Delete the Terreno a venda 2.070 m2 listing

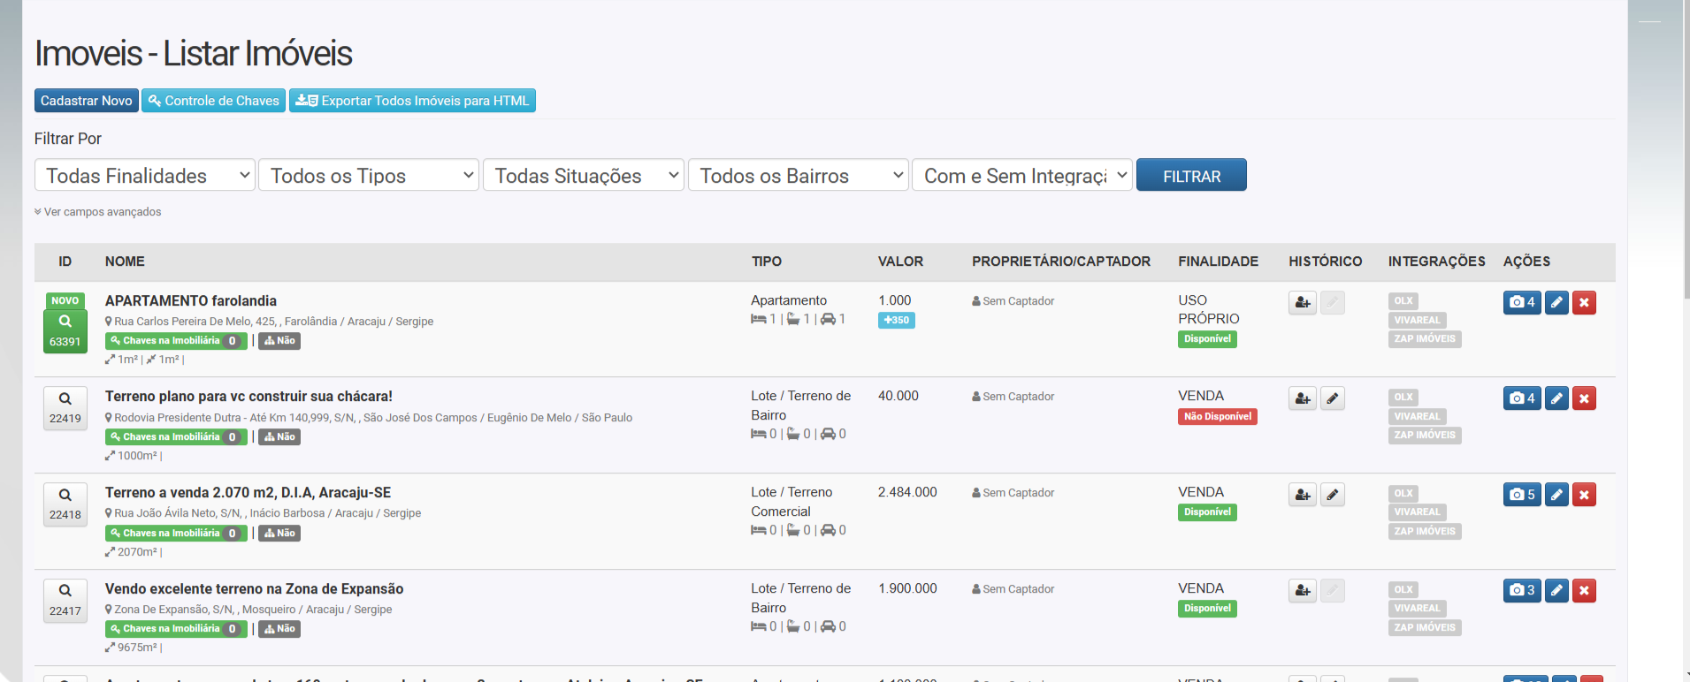(x=1584, y=495)
